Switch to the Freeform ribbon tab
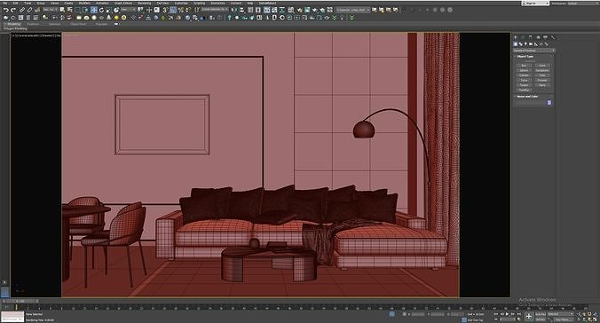The width and height of the screenshot is (600, 323). [x=33, y=24]
